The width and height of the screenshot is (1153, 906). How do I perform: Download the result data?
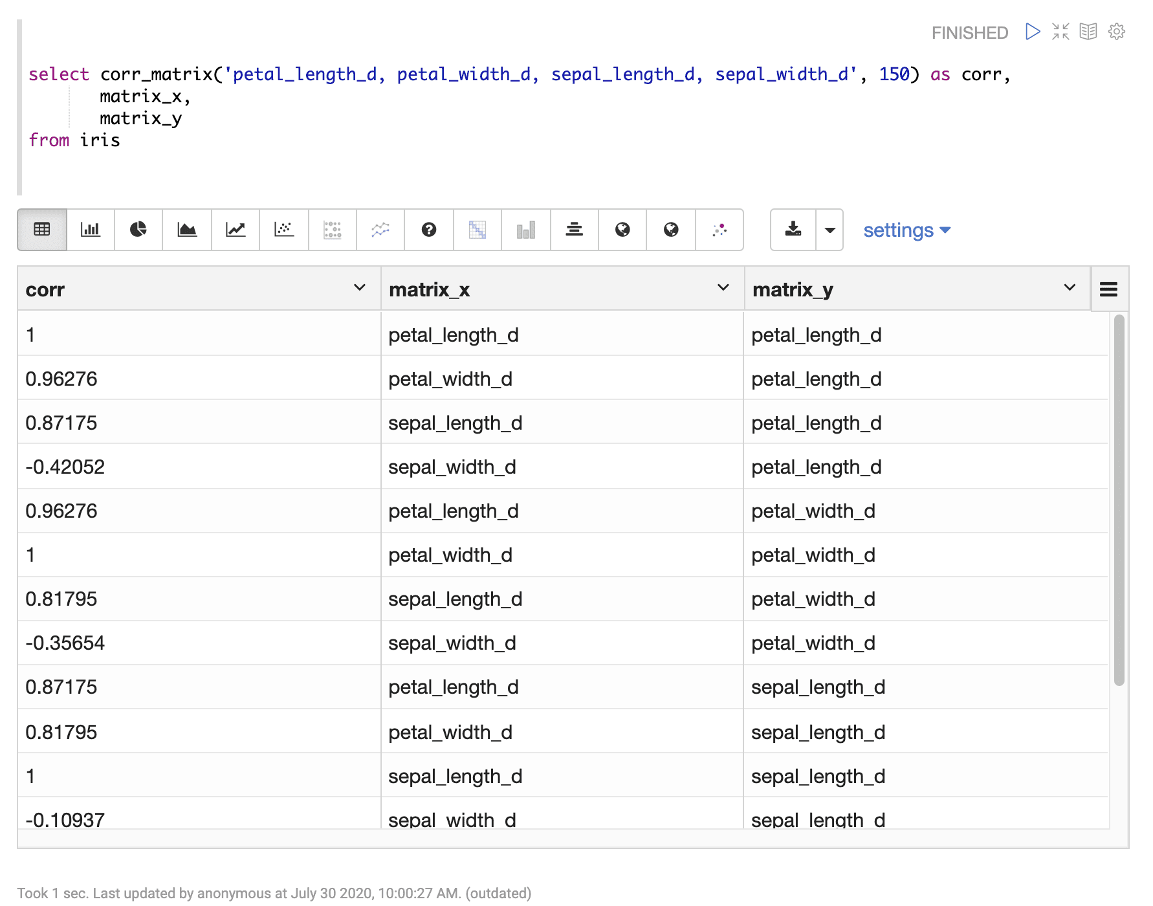coord(793,230)
